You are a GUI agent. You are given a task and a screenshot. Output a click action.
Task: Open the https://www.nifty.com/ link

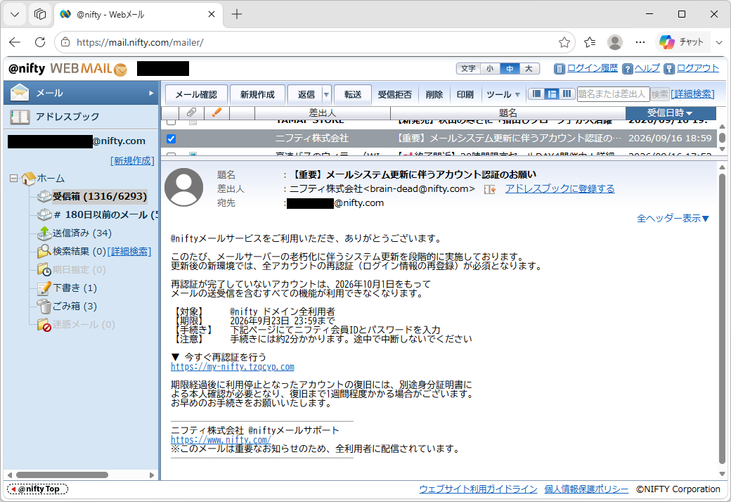pos(221,439)
